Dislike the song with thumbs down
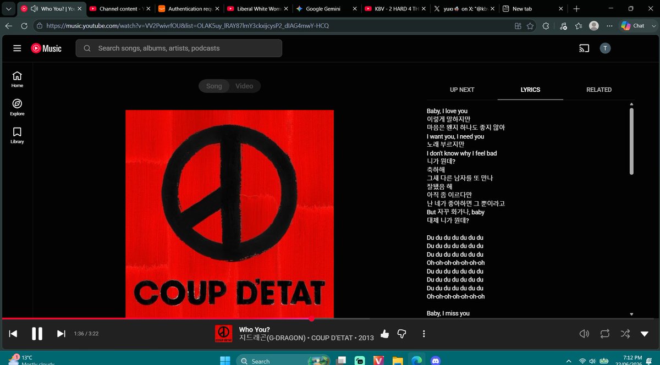Screen dimensions: 660x365 click(402, 334)
